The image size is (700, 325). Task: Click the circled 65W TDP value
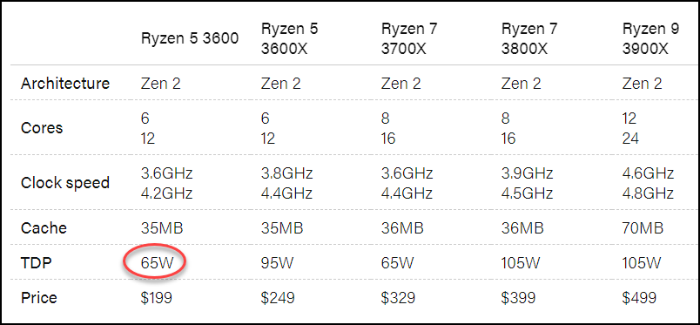coord(154,263)
